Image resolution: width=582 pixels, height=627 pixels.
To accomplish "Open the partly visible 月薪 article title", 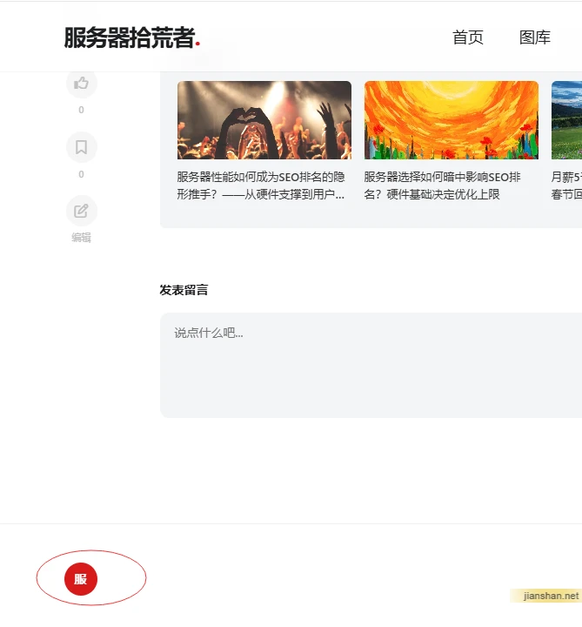I will pyautogui.click(x=566, y=185).
